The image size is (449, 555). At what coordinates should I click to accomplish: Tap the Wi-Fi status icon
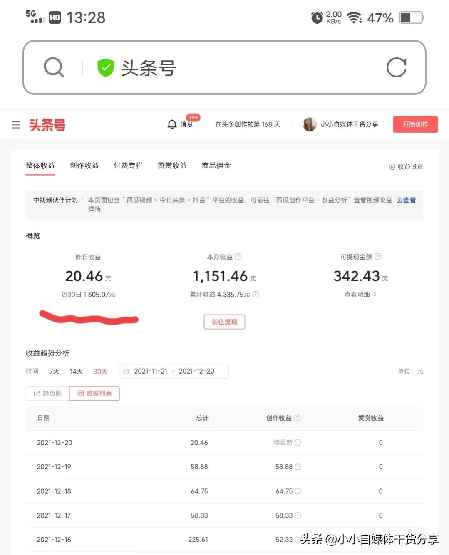click(x=354, y=18)
